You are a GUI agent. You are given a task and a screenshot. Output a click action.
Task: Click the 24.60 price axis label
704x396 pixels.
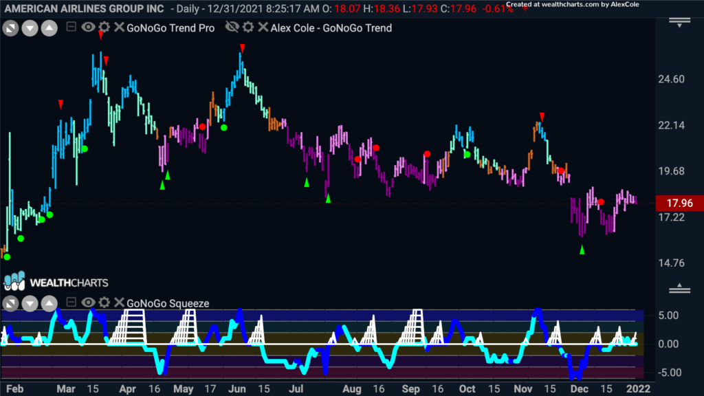pos(671,79)
